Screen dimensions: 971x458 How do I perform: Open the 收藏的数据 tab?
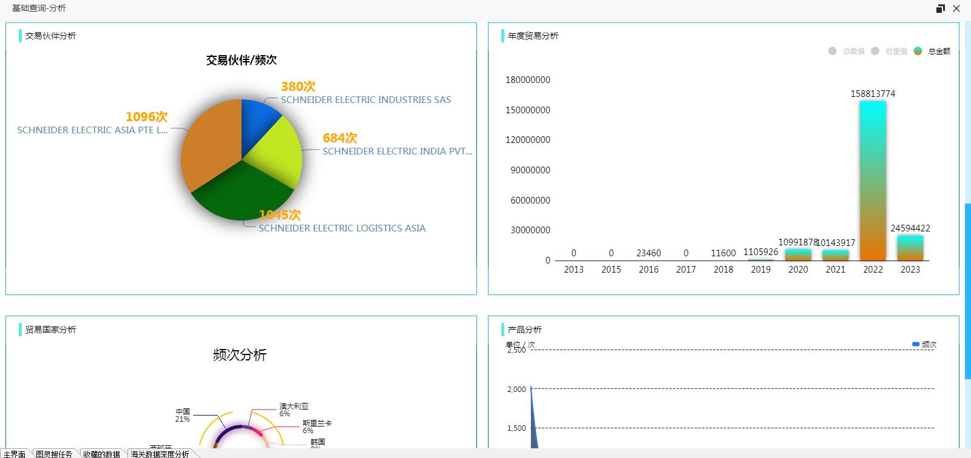point(101,454)
